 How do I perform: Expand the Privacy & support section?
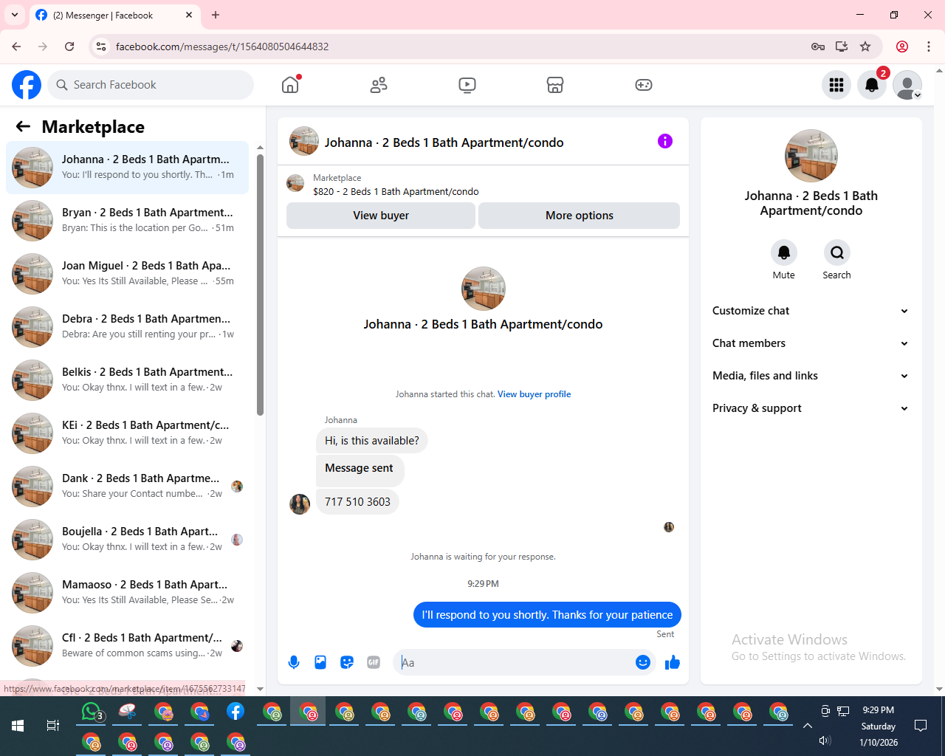[811, 408]
